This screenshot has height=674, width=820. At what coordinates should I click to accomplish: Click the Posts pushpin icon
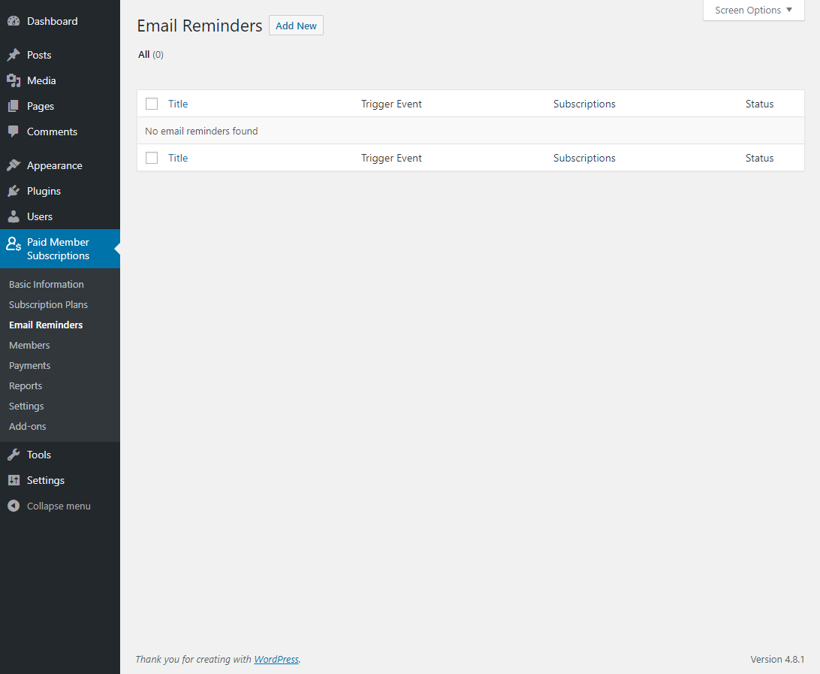coord(14,55)
